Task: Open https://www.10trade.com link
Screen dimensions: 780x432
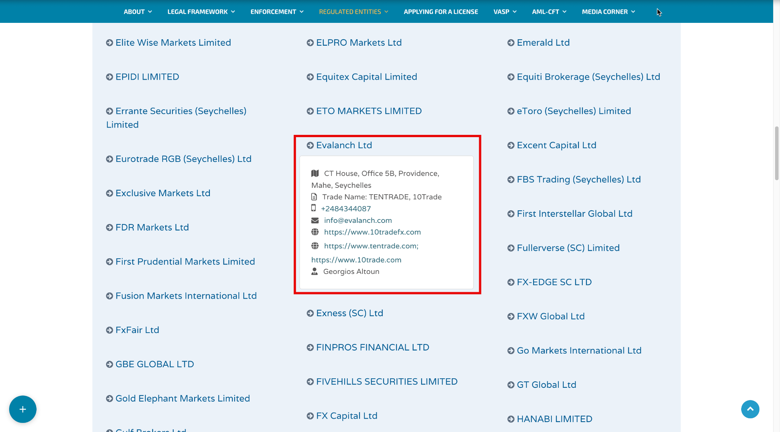Action: (356, 260)
